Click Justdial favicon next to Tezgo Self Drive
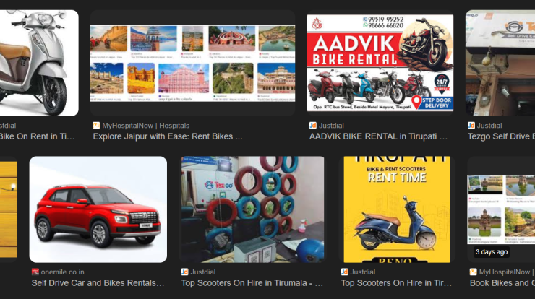 (x=471, y=126)
